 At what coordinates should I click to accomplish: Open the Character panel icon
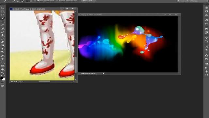pyautogui.click(x=206, y=47)
